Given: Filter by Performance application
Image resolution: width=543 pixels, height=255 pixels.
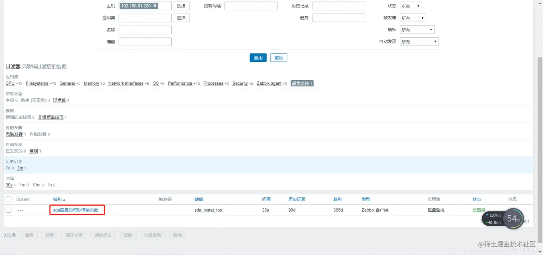Looking at the screenshot, I should pos(180,83).
